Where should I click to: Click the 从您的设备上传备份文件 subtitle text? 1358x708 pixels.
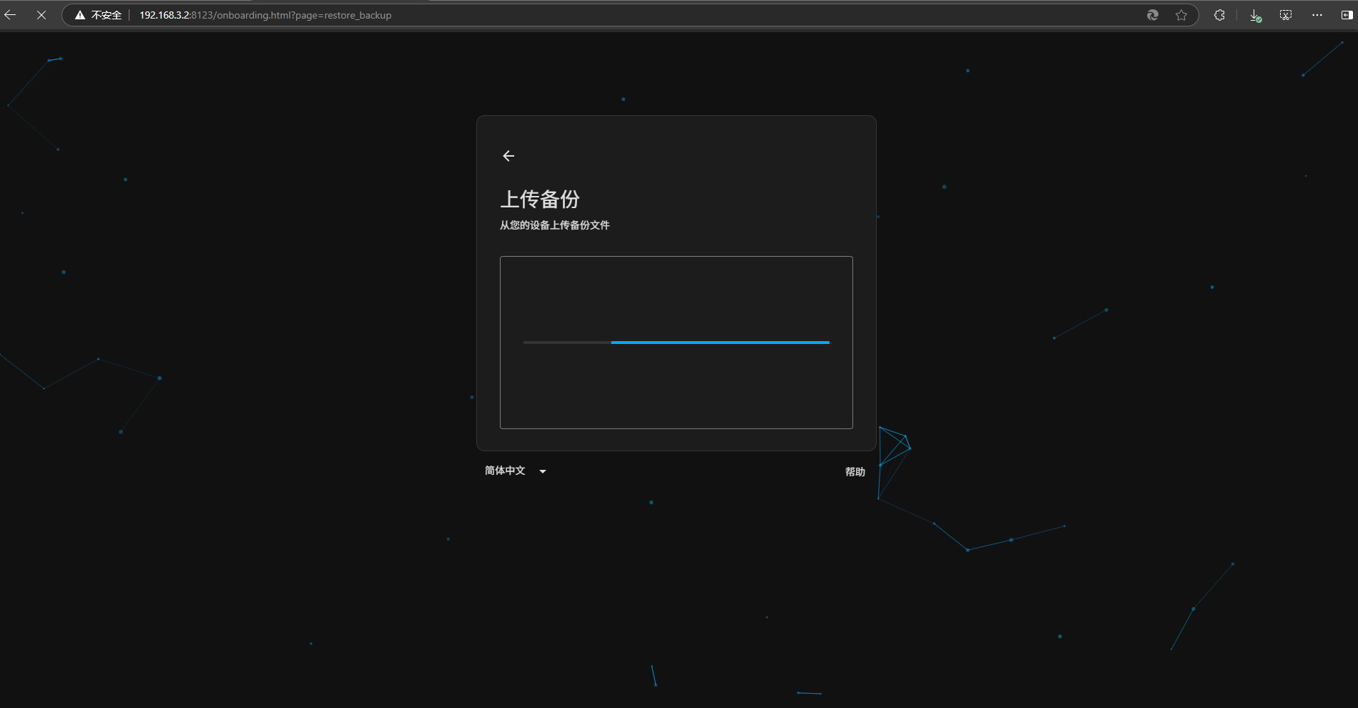click(x=554, y=225)
